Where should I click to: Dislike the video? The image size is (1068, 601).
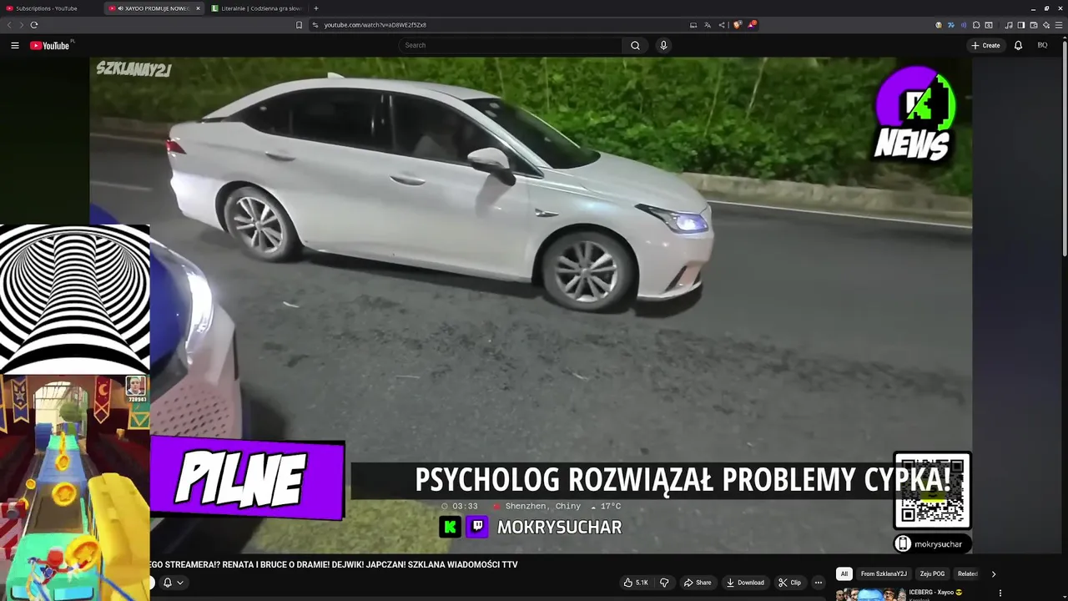click(x=664, y=583)
